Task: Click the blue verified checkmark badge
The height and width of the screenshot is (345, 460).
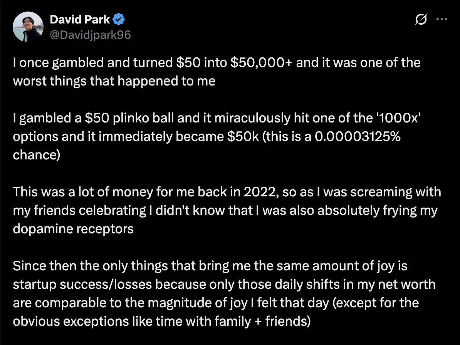Action: (x=119, y=19)
